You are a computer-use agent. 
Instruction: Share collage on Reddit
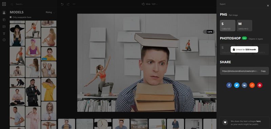252,85
